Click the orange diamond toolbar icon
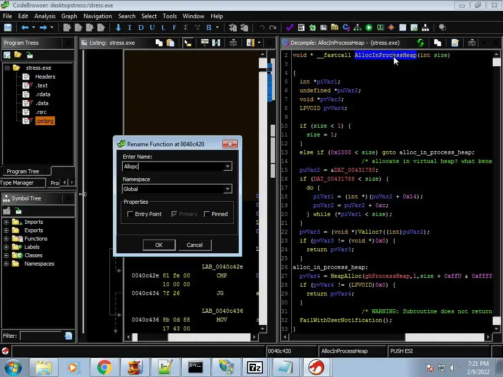 click(391, 27)
